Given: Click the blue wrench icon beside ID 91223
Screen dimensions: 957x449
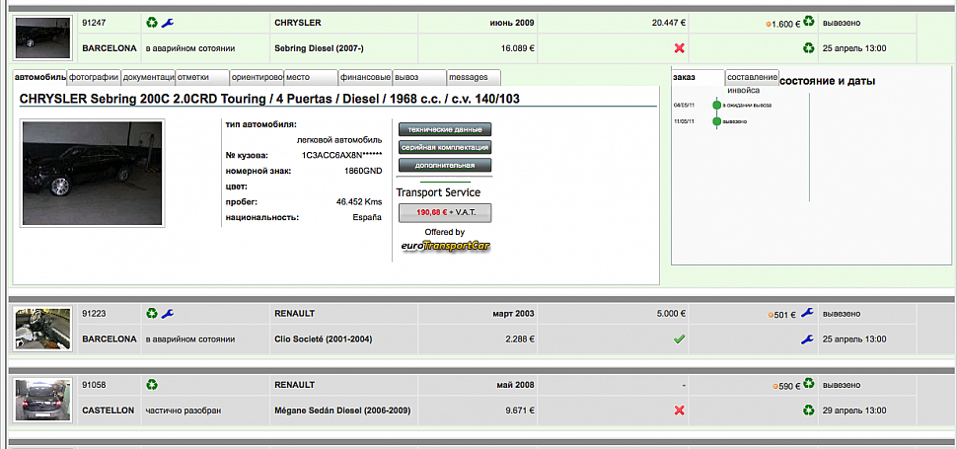Looking at the screenshot, I should pos(168,314).
